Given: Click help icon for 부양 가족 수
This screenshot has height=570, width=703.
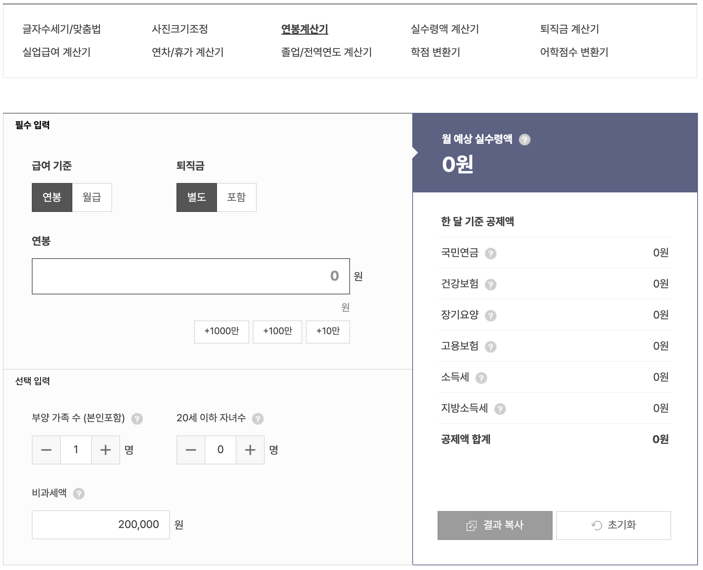Looking at the screenshot, I should coord(137,419).
